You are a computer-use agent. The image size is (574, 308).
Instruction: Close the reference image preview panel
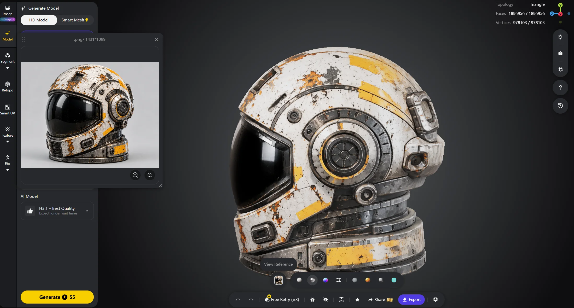pyautogui.click(x=156, y=39)
